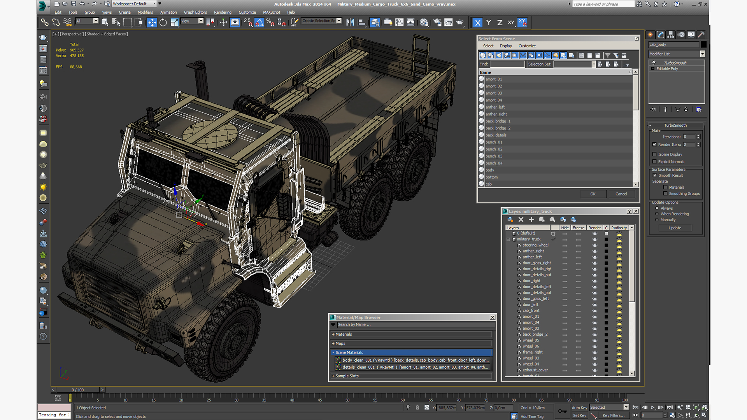Image resolution: width=747 pixels, height=420 pixels.
Task: Click Add Selected Objects plus icon in Layer dialog
Action: tap(531, 220)
